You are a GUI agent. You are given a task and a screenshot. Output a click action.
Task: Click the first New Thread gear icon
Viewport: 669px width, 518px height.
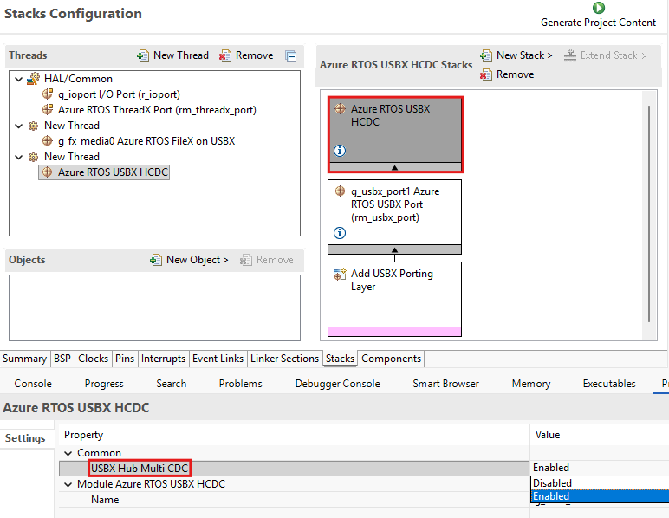coord(33,126)
